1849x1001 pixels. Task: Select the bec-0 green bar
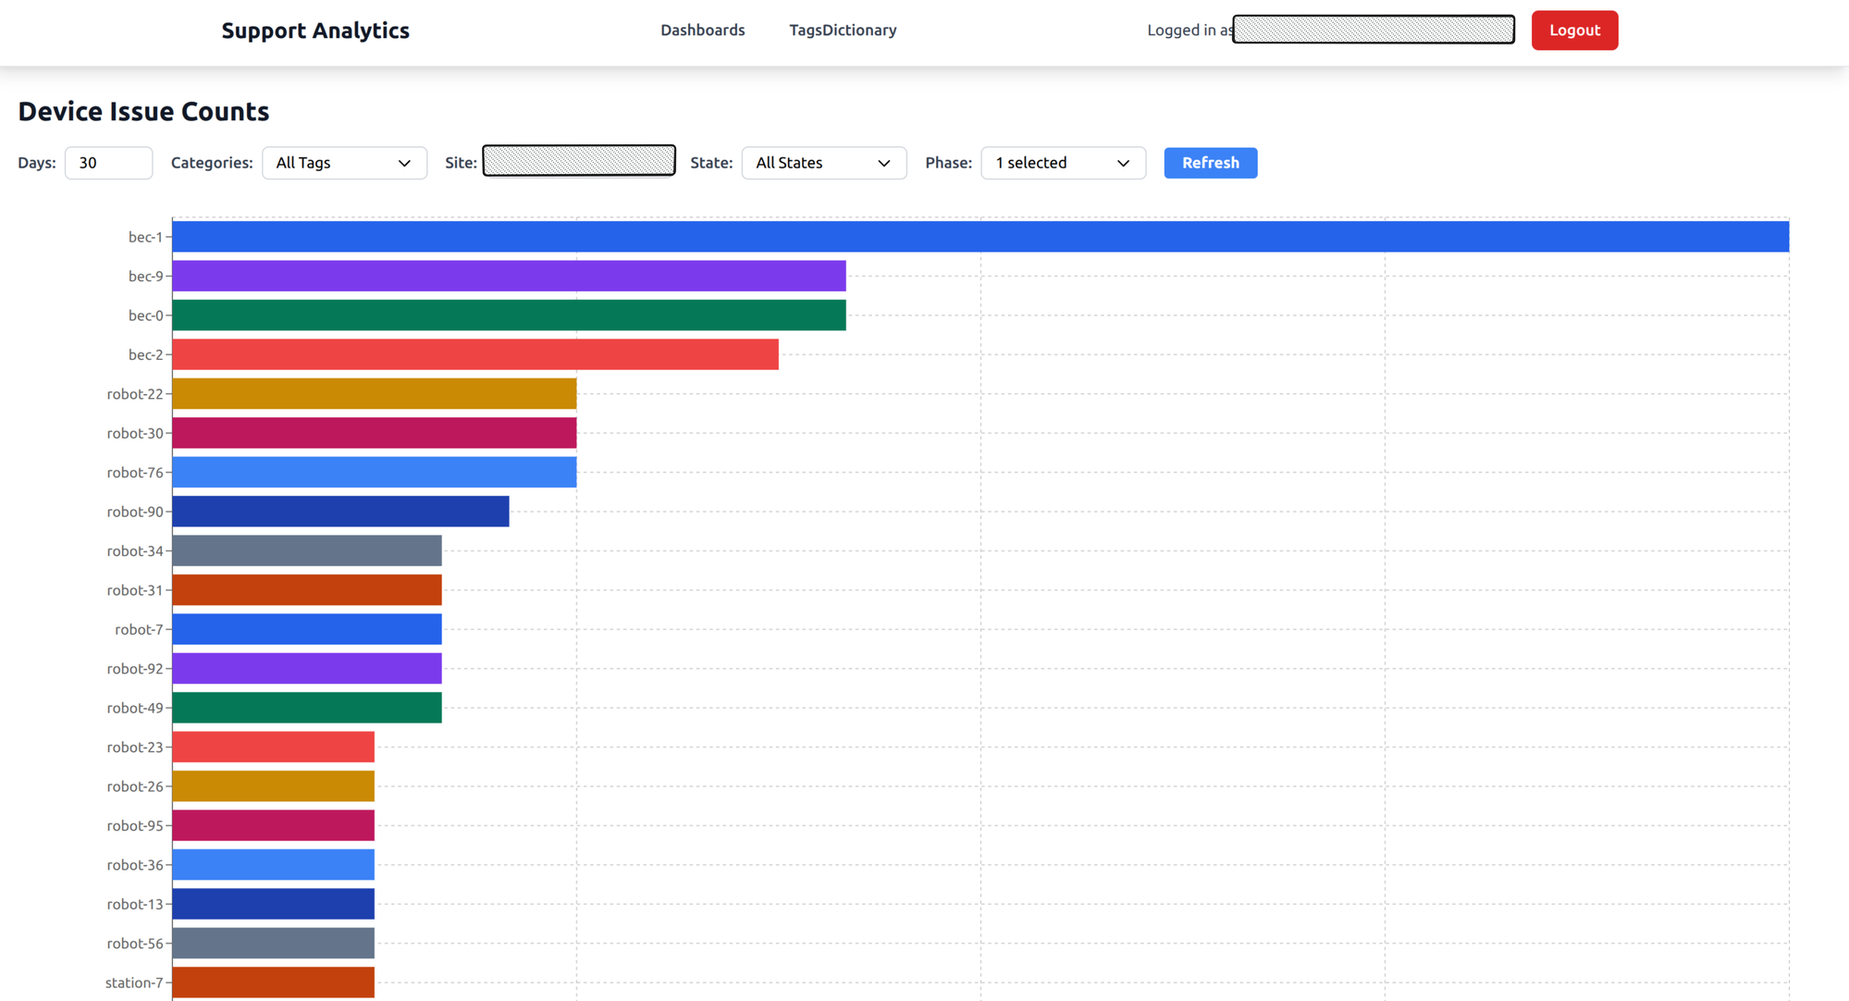coord(509,315)
